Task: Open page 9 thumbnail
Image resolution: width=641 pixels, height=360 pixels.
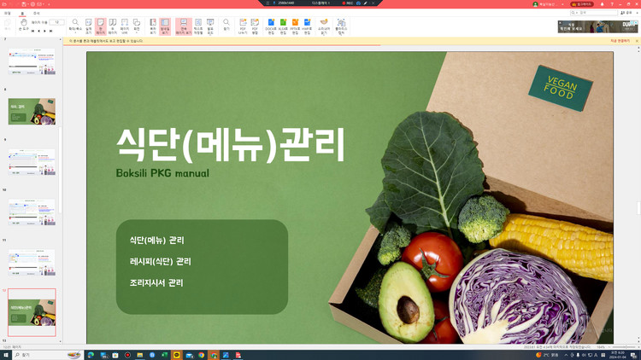Action: [32, 161]
